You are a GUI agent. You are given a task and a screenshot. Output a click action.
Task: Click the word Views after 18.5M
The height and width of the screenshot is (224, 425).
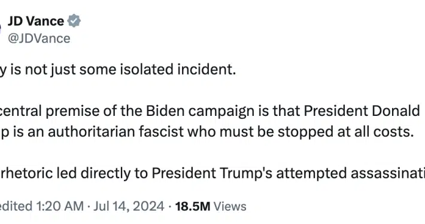click(230, 207)
